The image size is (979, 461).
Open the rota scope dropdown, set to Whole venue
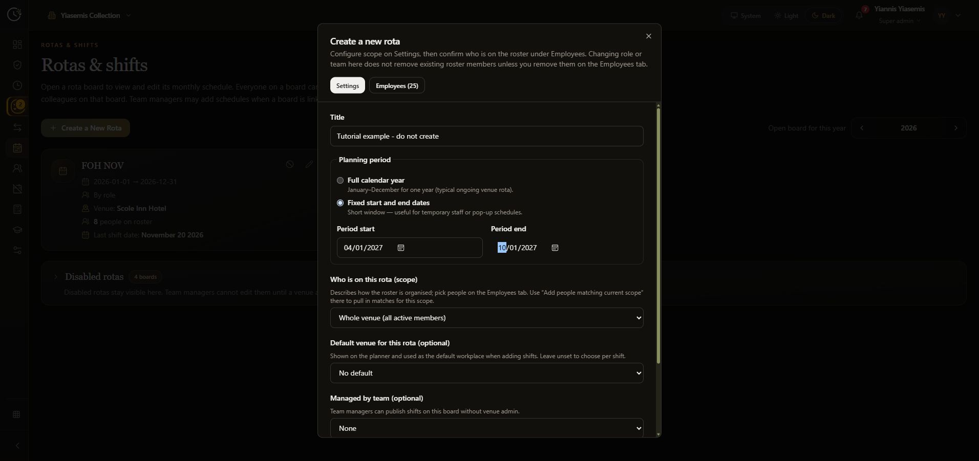[x=486, y=318]
